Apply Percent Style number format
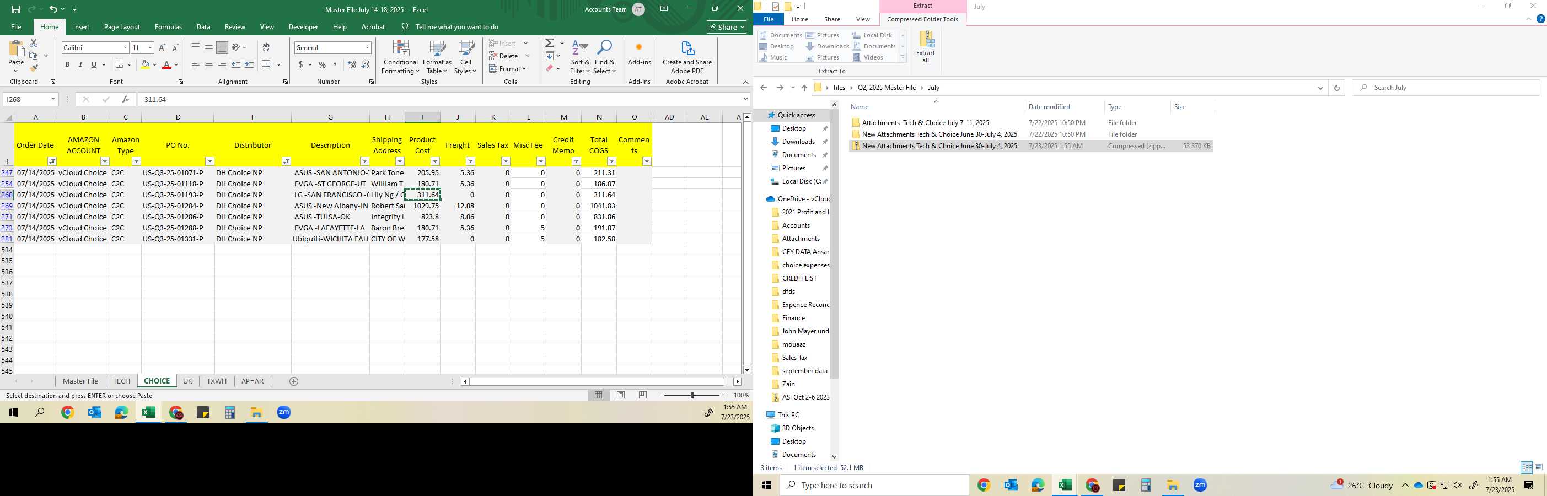The width and height of the screenshot is (1547, 496). (x=323, y=64)
